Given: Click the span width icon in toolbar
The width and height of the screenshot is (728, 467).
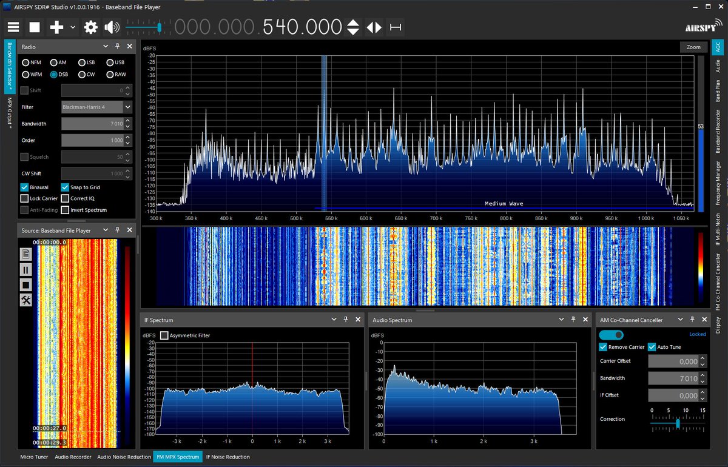Looking at the screenshot, I should (396, 27).
